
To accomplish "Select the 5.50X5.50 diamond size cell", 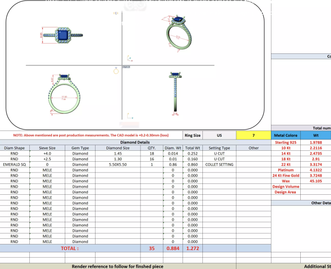I will click(x=118, y=165).
